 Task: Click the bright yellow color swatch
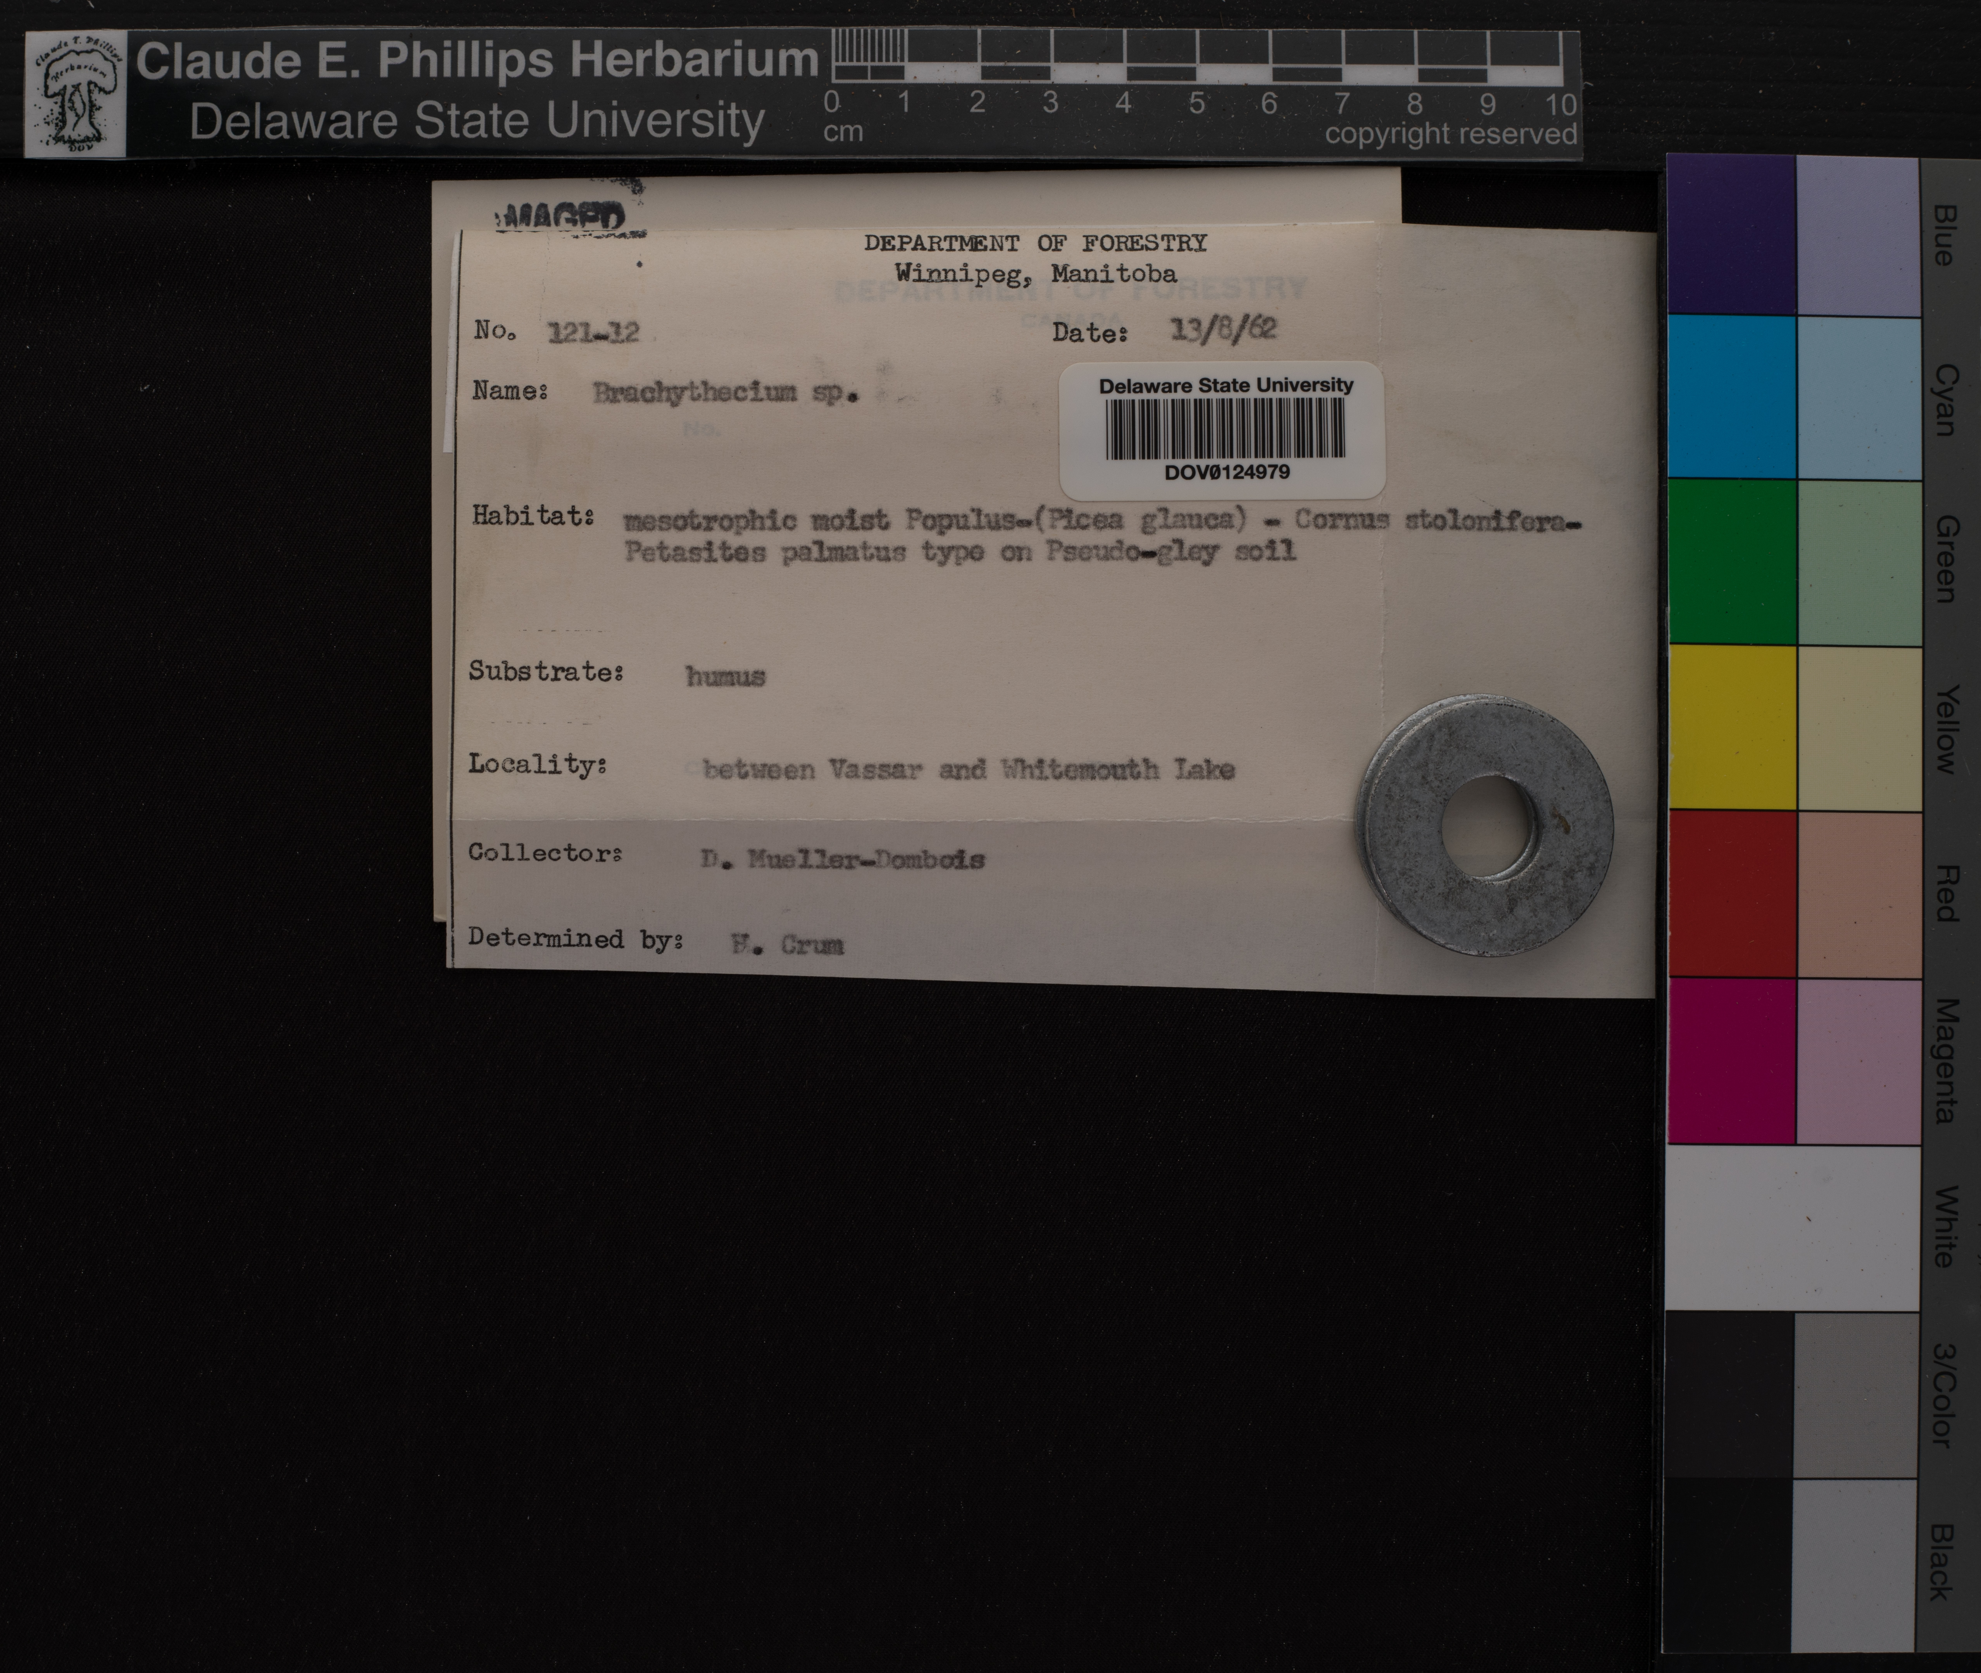(1731, 728)
